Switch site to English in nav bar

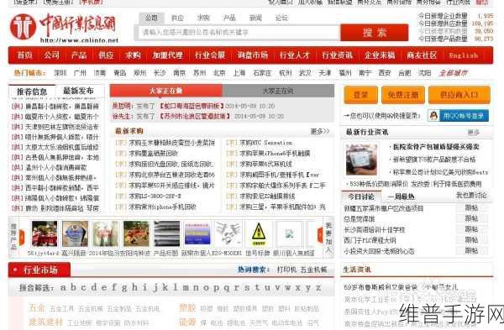point(463,55)
